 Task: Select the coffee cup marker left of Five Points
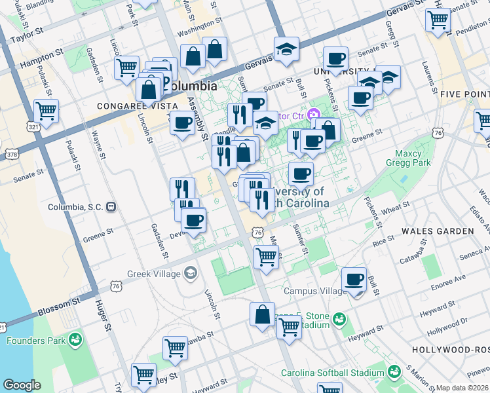click(x=361, y=98)
